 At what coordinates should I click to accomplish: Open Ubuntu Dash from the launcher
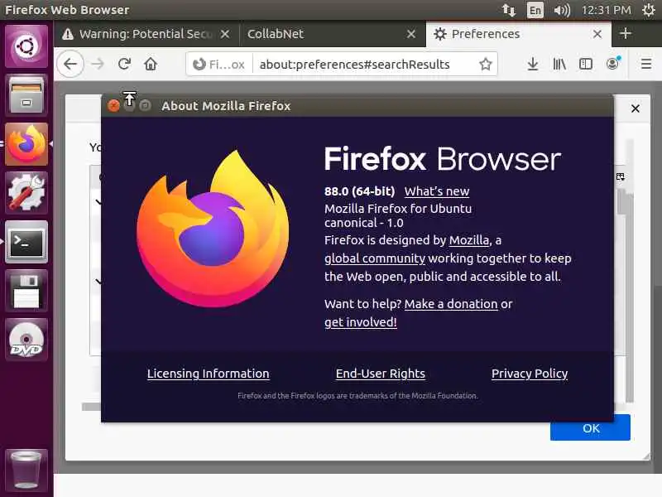pyautogui.click(x=26, y=46)
